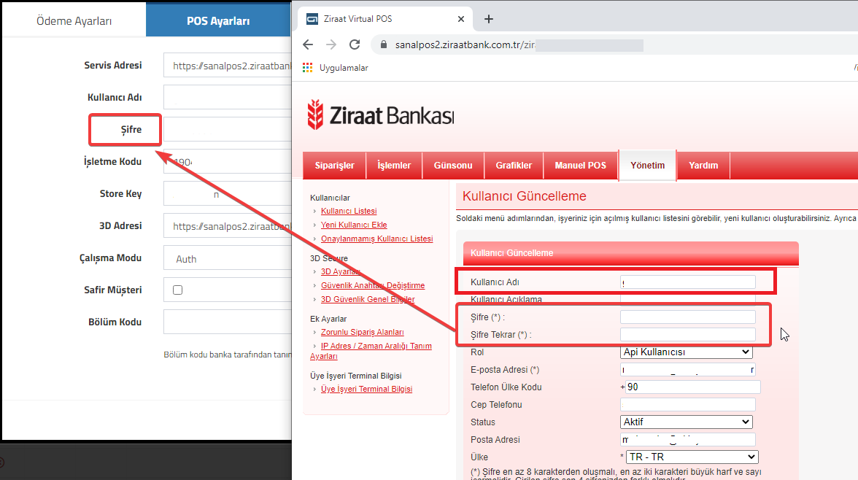The image size is (858, 480).
Task: Open Onaylanmamış Kullanıcı Listesi link
Action: [x=376, y=239]
